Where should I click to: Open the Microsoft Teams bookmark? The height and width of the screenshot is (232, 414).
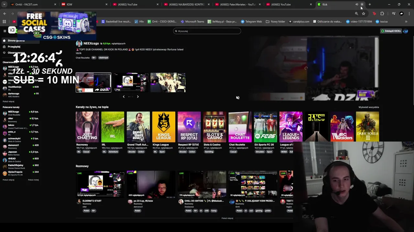[192, 22]
